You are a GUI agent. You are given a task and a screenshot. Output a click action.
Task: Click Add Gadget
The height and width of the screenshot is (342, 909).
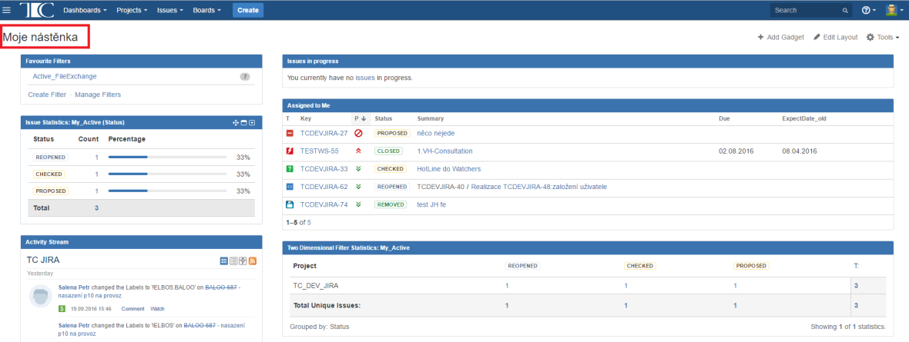[x=781, y=37]
